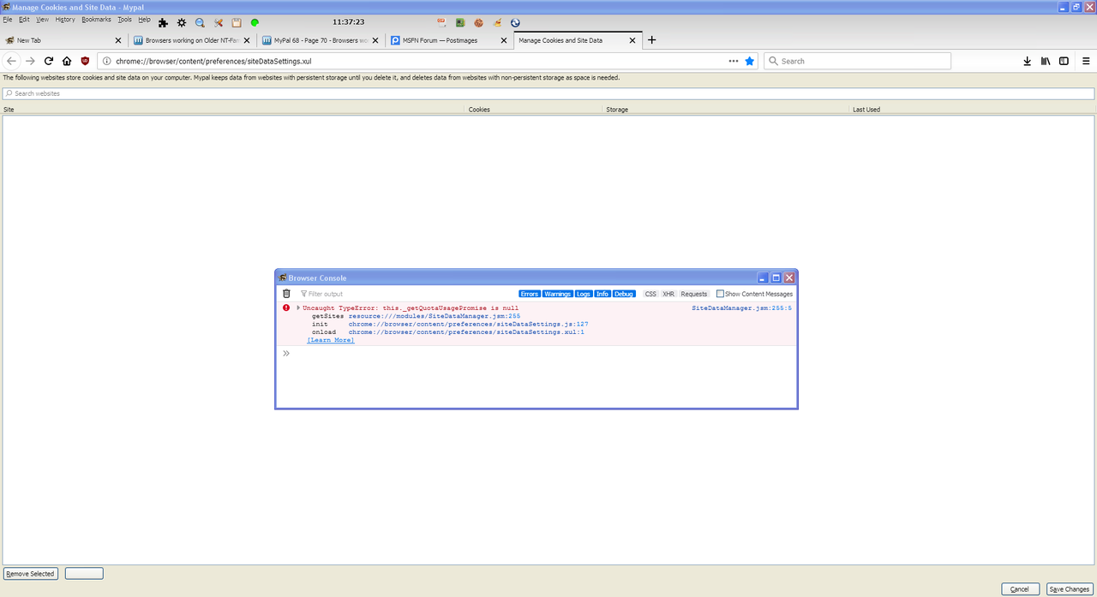
Task: Toggle the Info filter in console
Action: point(602,294)
